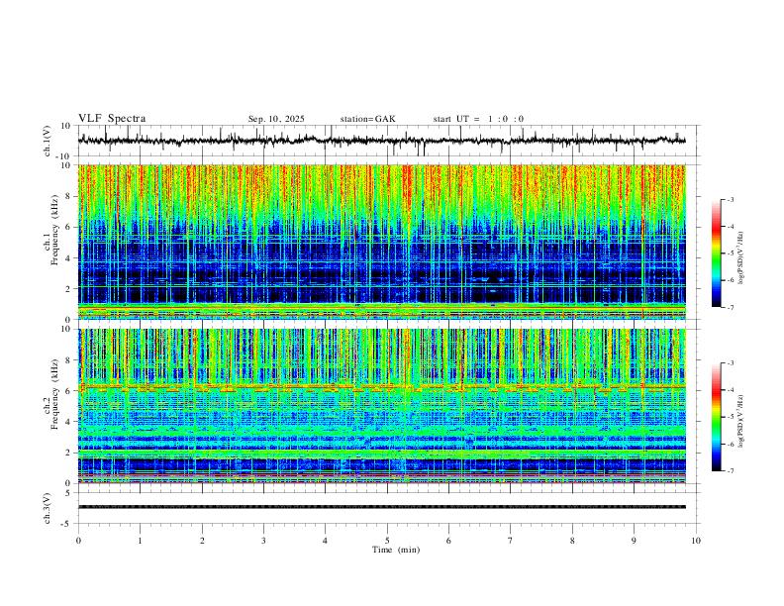The image size is (784, 606).
Task: Click the ch.2 spectrogram color scale bar
Action: (x=716, y=417)
